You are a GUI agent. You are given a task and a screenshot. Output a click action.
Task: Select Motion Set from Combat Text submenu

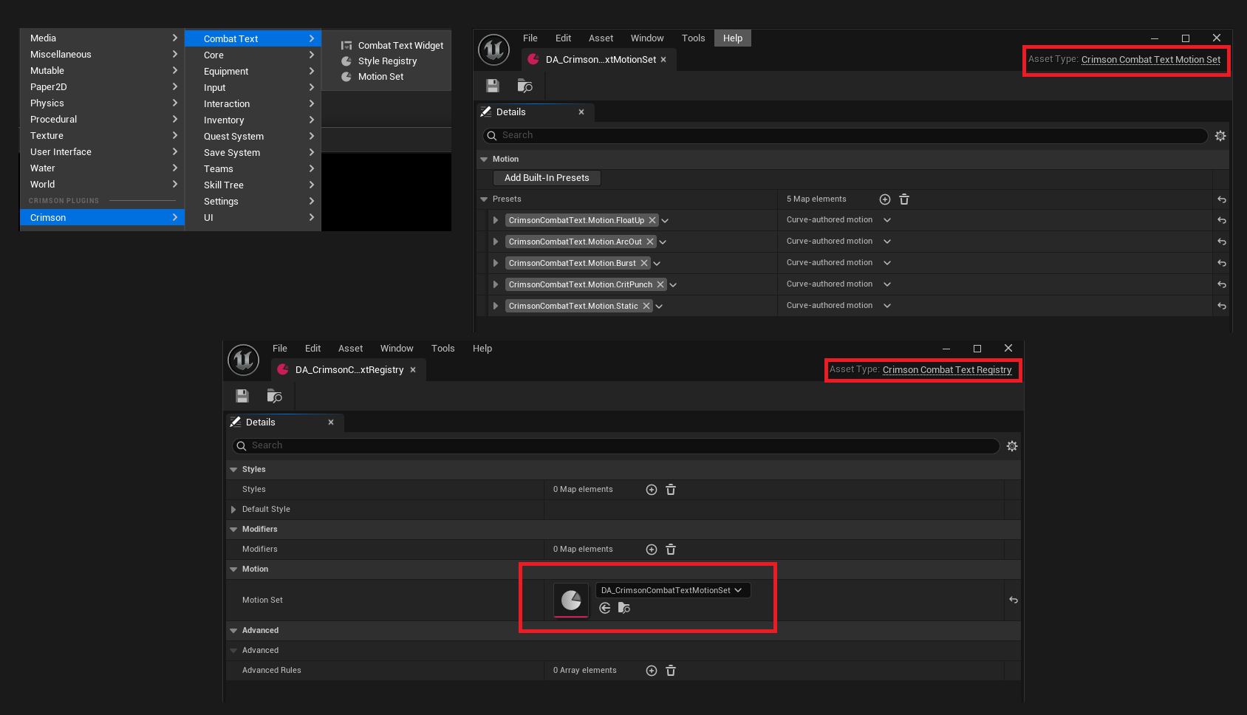(x=380, y=77)
